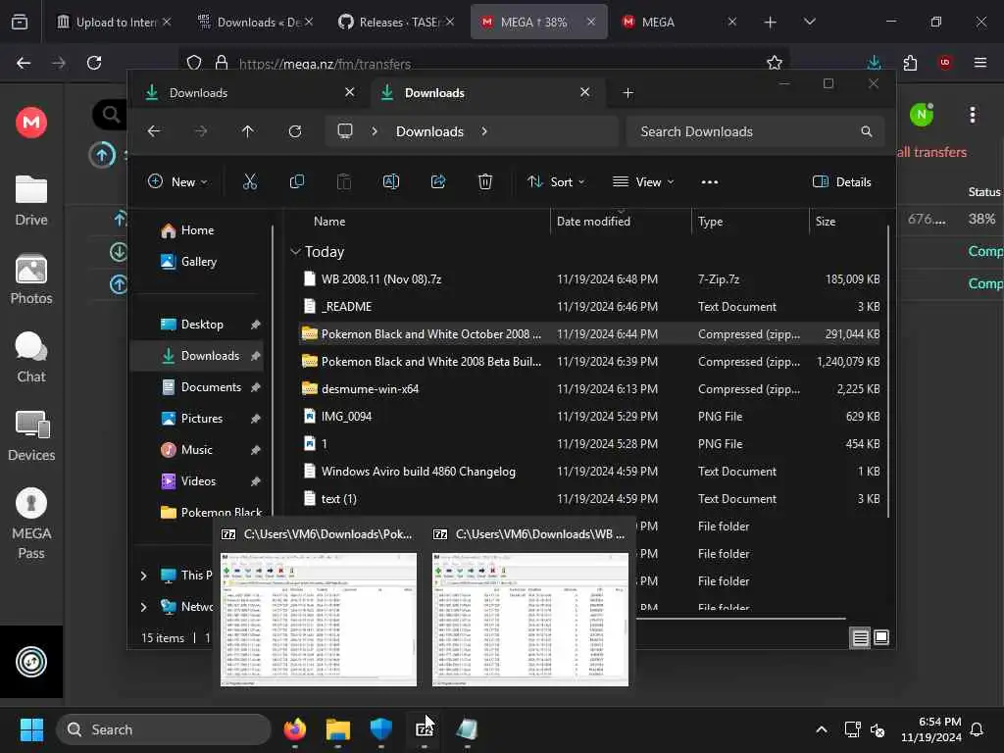Click the search magnifier in Search Downloads
This screenshot has width=1004, height=753.
(867, 131)
